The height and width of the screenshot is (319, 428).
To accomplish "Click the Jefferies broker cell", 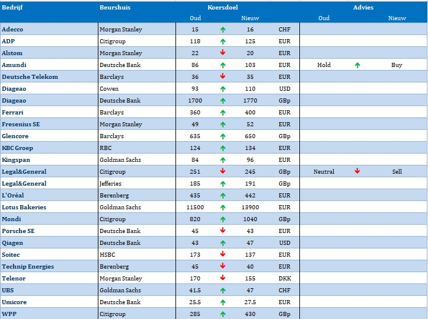I will coord(137,183).
